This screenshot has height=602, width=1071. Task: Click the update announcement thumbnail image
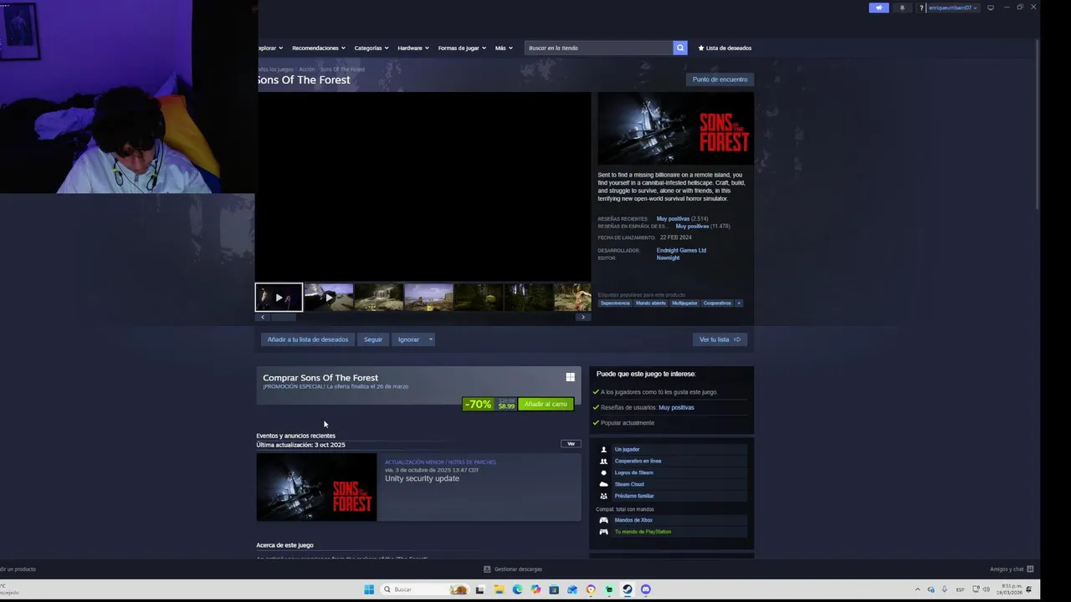(x=316, y=487)
